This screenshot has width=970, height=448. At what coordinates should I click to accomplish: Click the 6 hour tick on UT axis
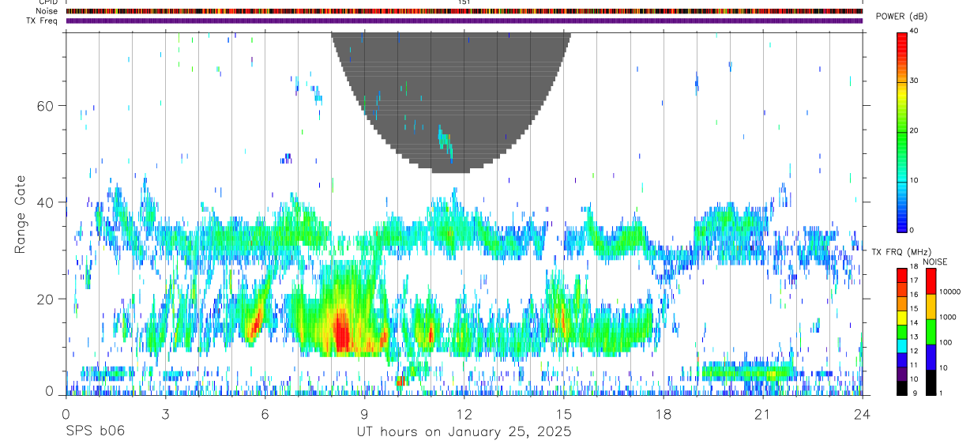pyautogui.click(x=265, y=412)
